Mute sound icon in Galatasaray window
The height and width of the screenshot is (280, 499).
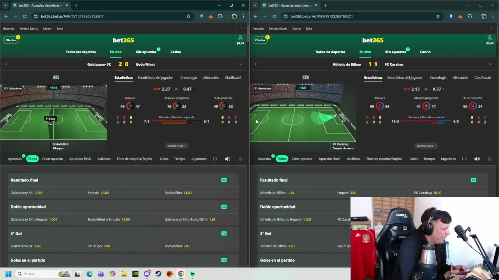click(228, 159)
